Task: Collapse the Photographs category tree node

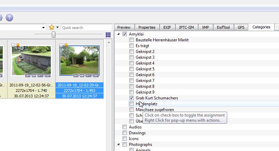Action: click(118, 145)
